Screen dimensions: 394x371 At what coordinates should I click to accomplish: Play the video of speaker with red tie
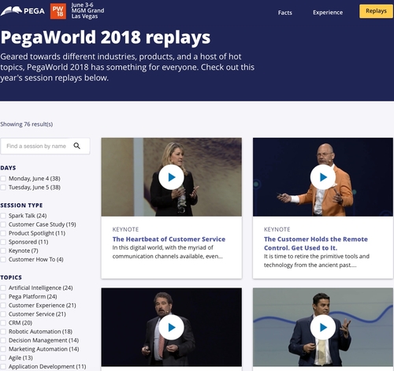click(171, 327)
